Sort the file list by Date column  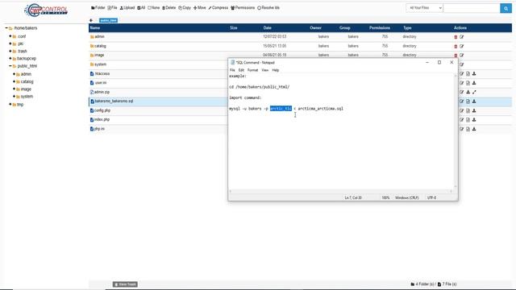click(x=267, y=28)
